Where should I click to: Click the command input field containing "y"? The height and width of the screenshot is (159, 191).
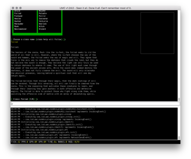tap(95, 104)
